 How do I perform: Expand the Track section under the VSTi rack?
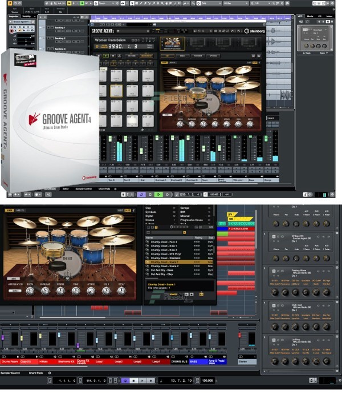pos(307,53)
